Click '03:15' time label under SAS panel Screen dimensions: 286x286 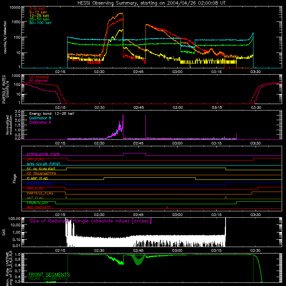(216, 251)
